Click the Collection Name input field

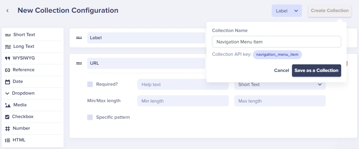[x=276, y=42]
